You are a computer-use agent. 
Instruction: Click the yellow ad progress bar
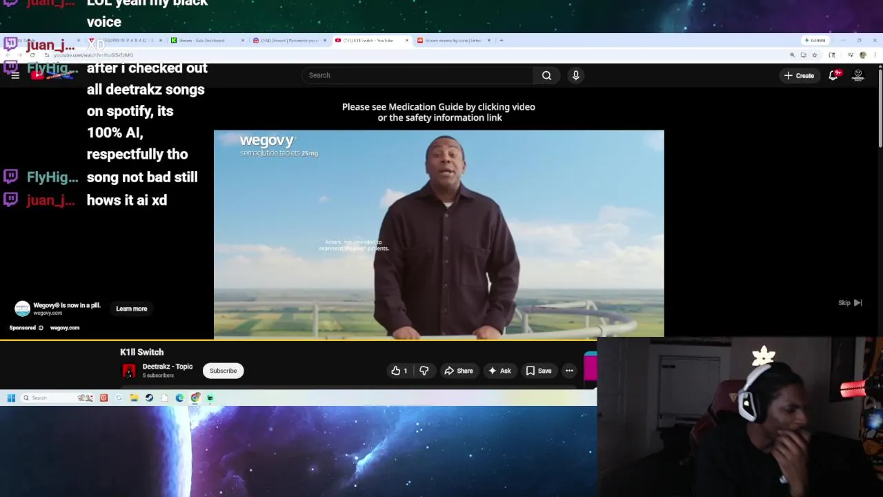pos(298,340)
